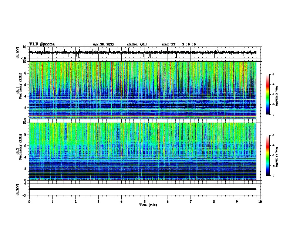This screenshot has width=293, height=226.
Task: Click time axis tick label "10"
Action: pyautogui.click(x=260, y=202)
